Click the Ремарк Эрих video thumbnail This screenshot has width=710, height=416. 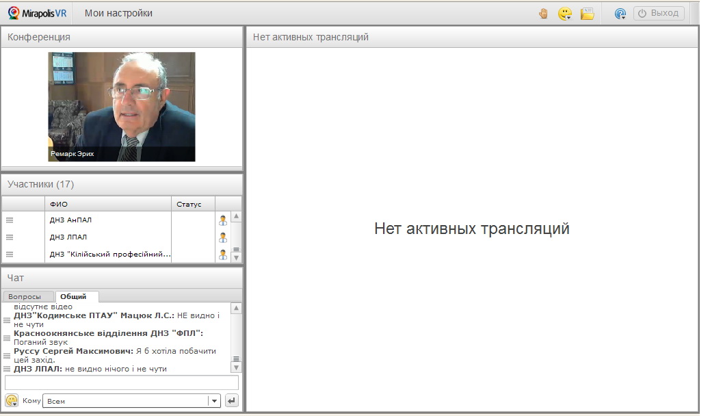(x=122, y=107)
